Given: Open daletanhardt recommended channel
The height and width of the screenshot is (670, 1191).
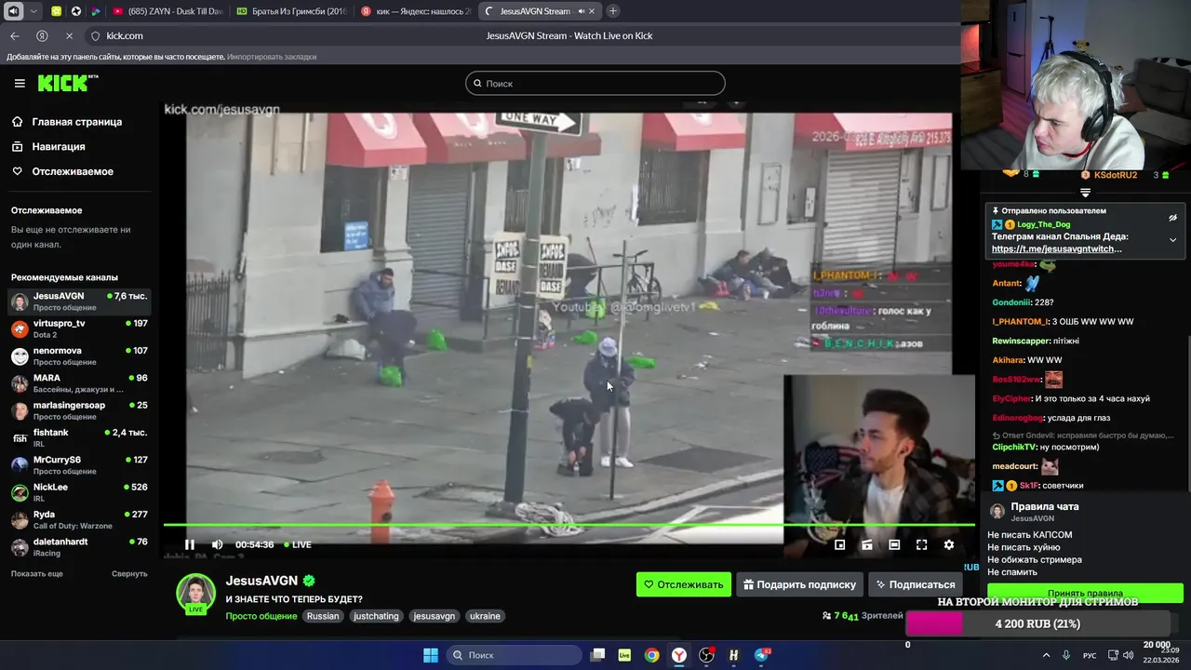Looking at the screenshot, I should 79,547.
